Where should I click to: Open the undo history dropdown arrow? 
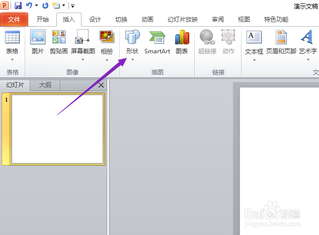point(37,6)
